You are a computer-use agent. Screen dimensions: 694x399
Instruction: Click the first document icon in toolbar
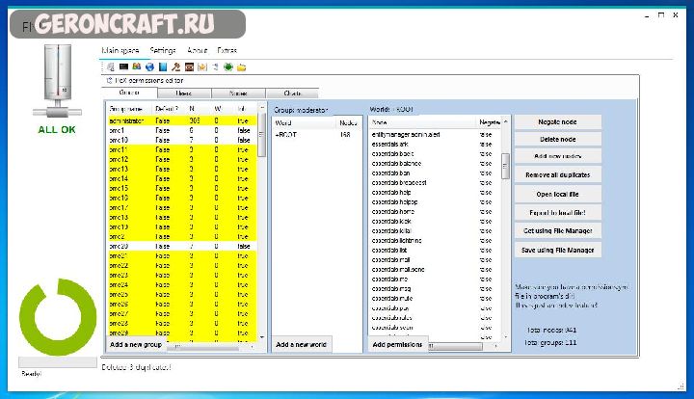(112, 66)
